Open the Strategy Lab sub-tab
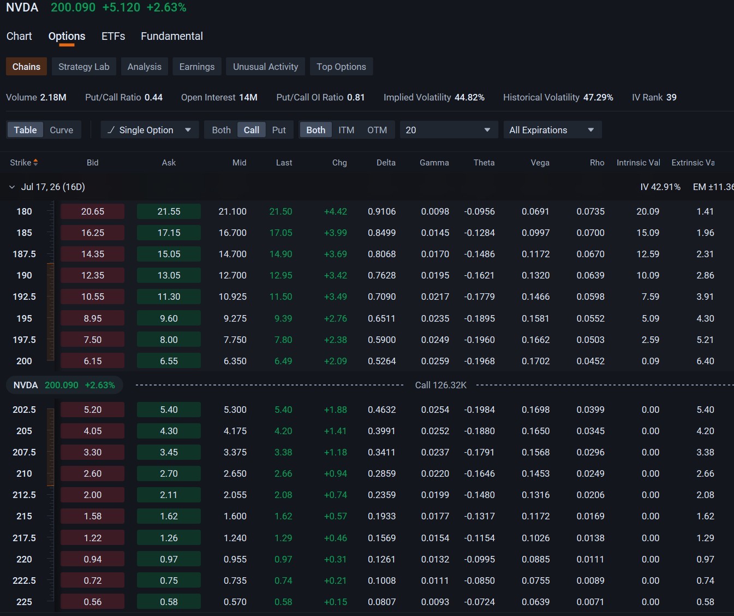Image resolution: width=734 pixels, height=616 pixels. [x=84, y=67]
